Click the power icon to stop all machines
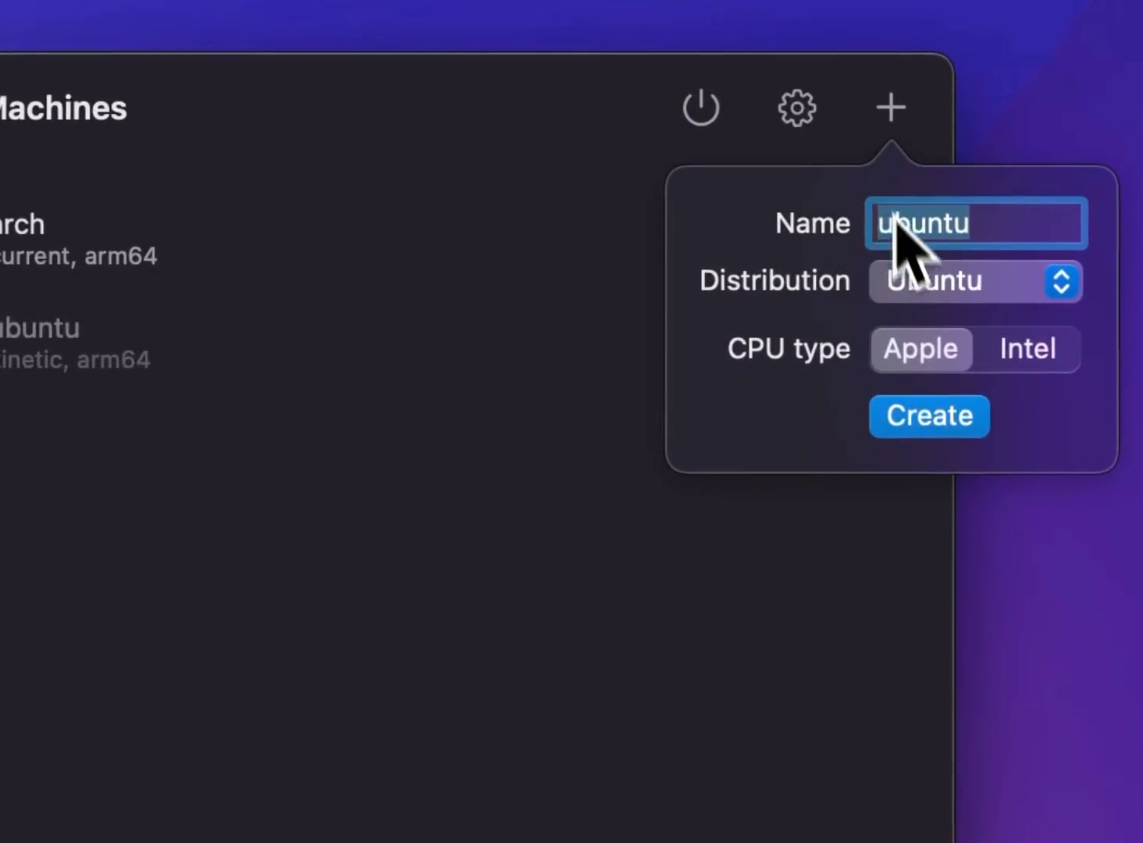Image resolution: width=1143 pixels, height=843 pixels. (x=700, y=108)
